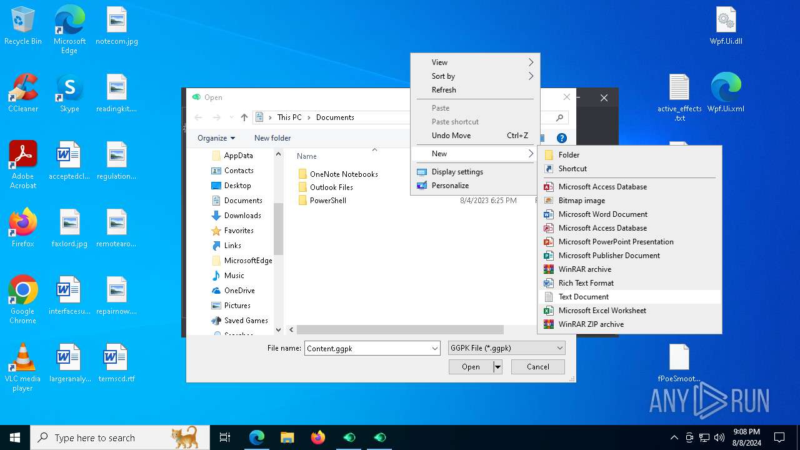Viewport: 800px width, 450px height.
Task: Select active_effects.txt desktop file
Action: [x=679, y=98]
